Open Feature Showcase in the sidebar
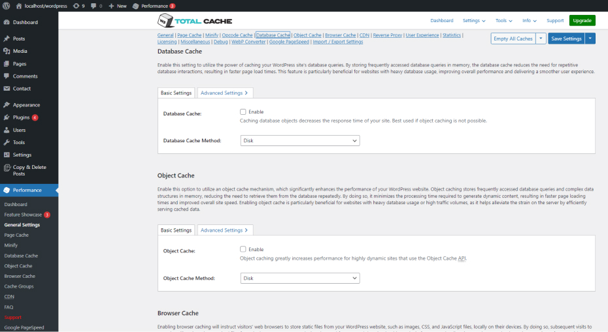608x332 pixels. pyautogui.click(x=23, y=215)
